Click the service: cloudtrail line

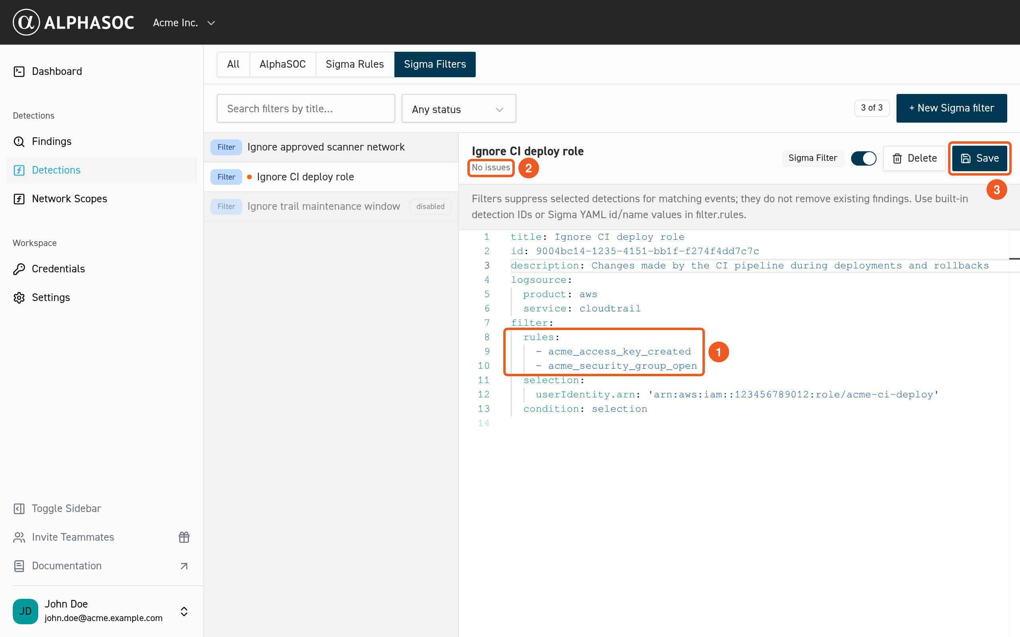[582, 309]
